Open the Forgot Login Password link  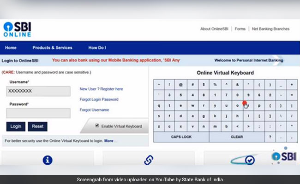coord(99,99)
